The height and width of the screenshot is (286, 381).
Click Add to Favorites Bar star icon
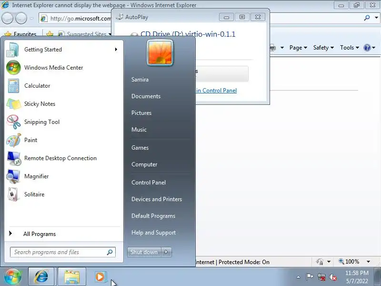tap(50, 34)
